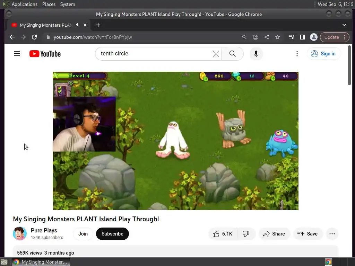The width and height of the screenshot is (355, 266).
Task: Click the clock showing Wed Sep 6
Action: (336, 4)
